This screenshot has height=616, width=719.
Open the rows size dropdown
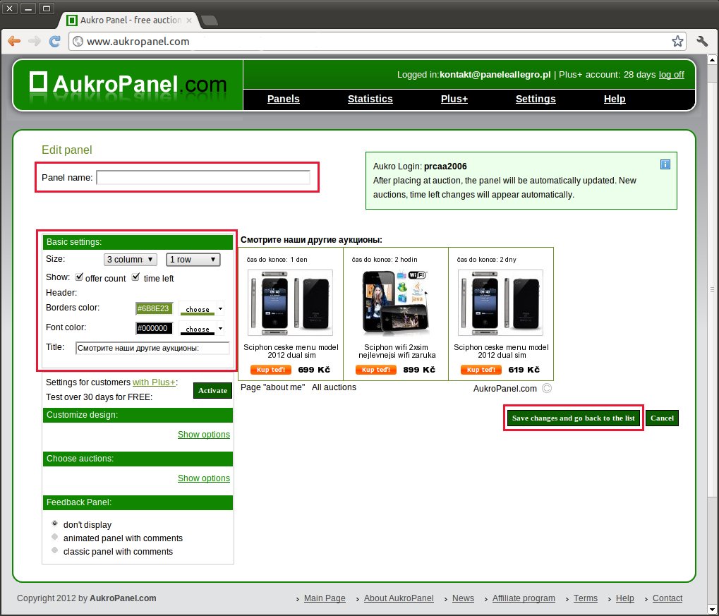coord(193,260)
